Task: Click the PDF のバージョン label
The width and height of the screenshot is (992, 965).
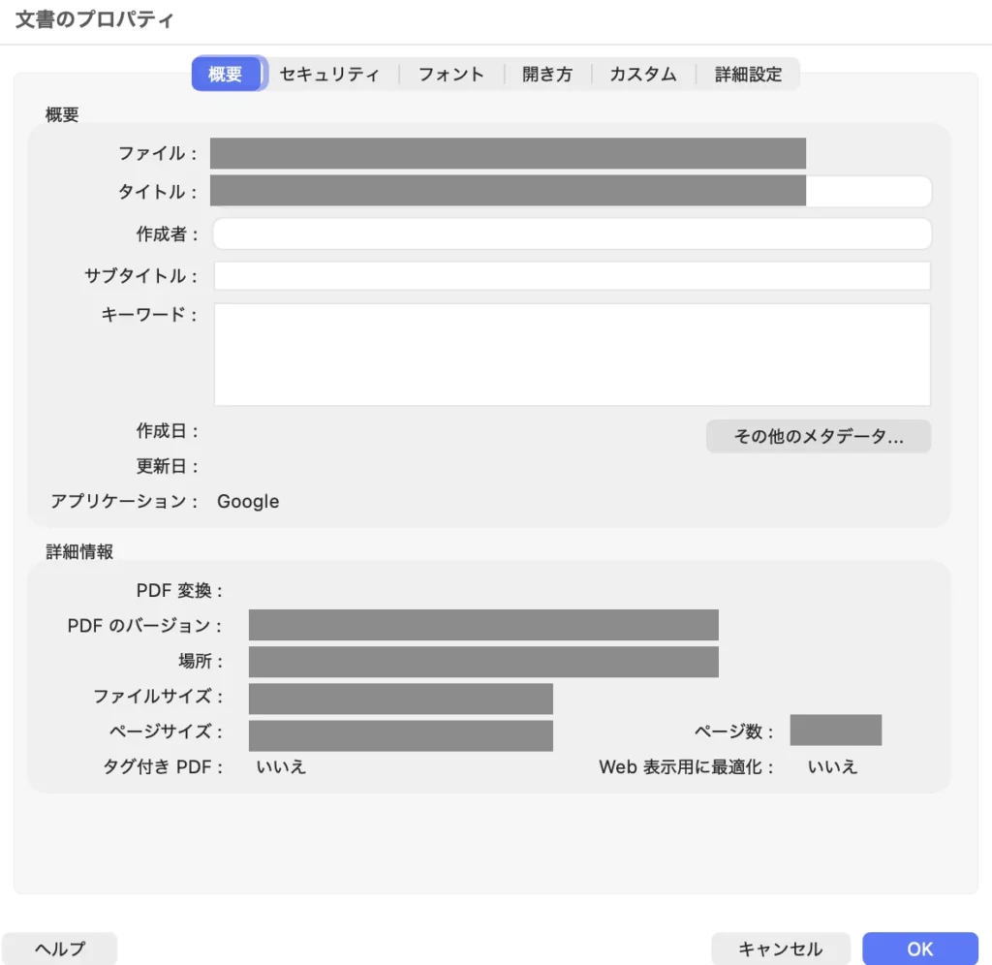Action: point(144,626)
